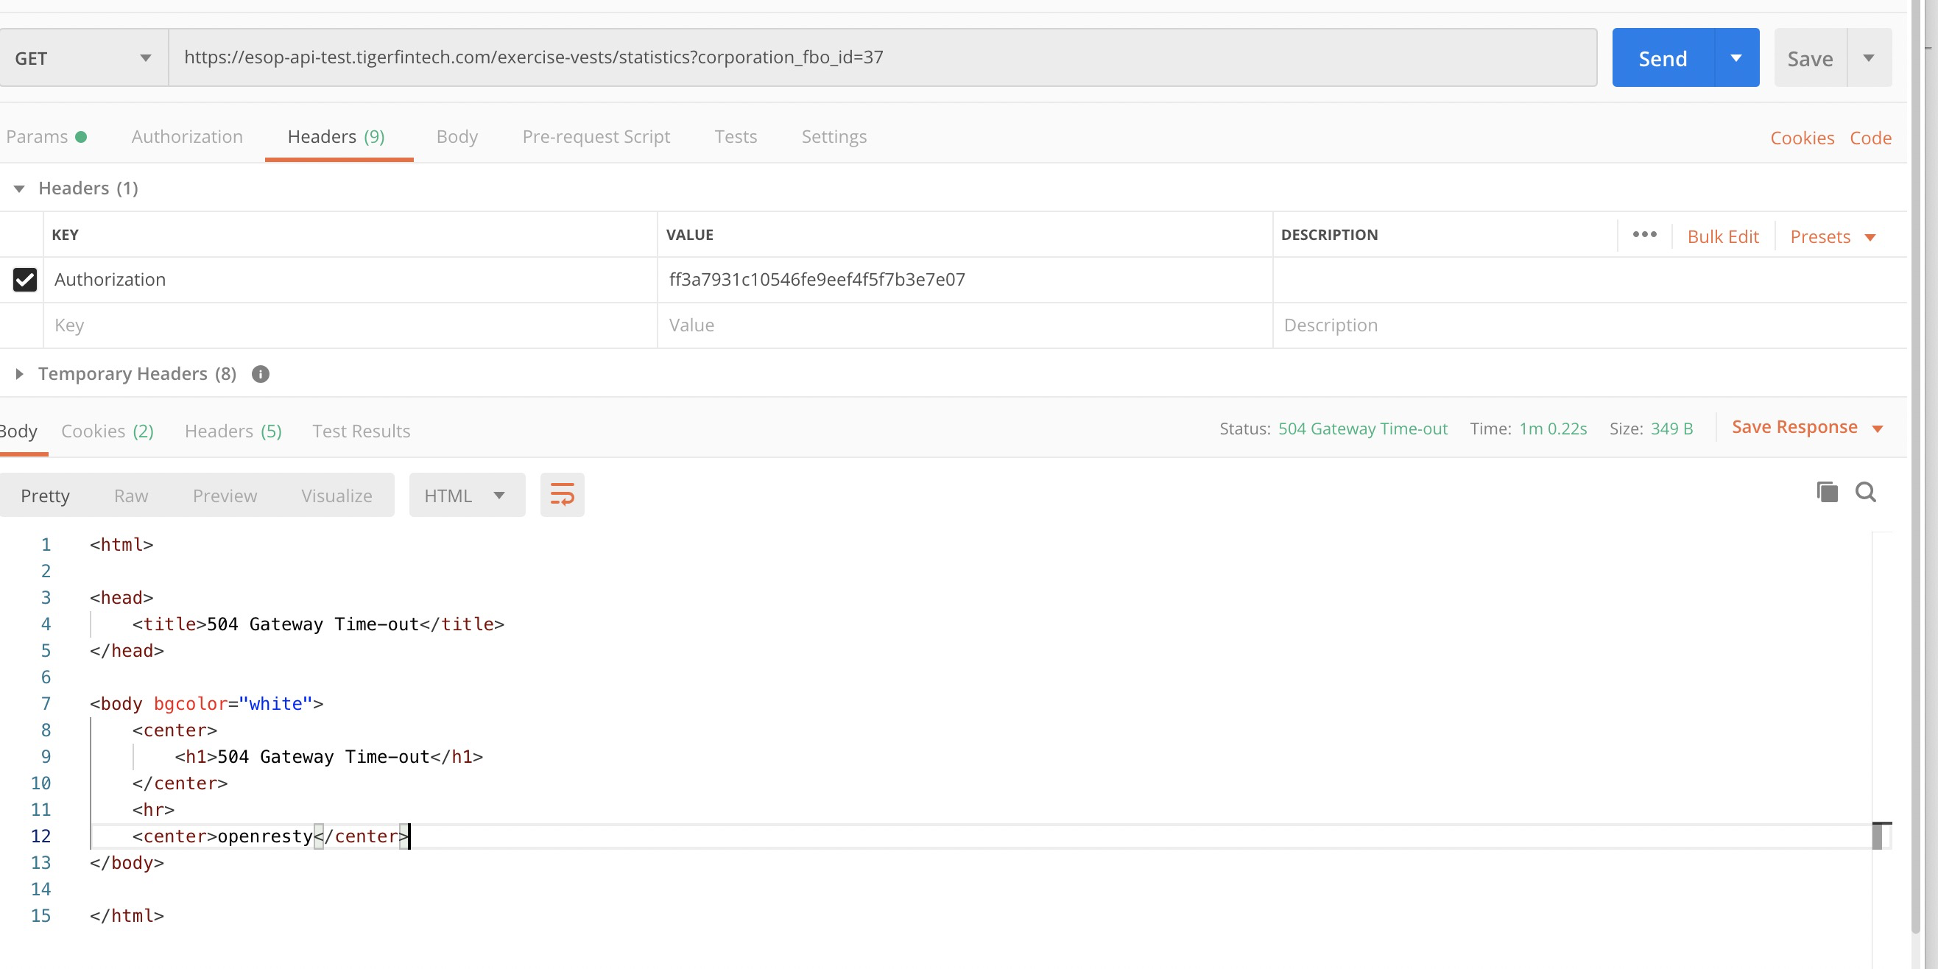Uncheck the Authorization header checkbox
Viewport: 1938px width, 969px height.
[x=25, y=279]
